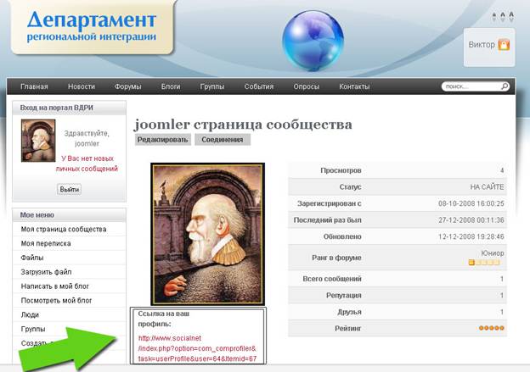This screenshot has width=530, height=372.
Task: Open Моя страница сообщества link
Action: (64, 230)
